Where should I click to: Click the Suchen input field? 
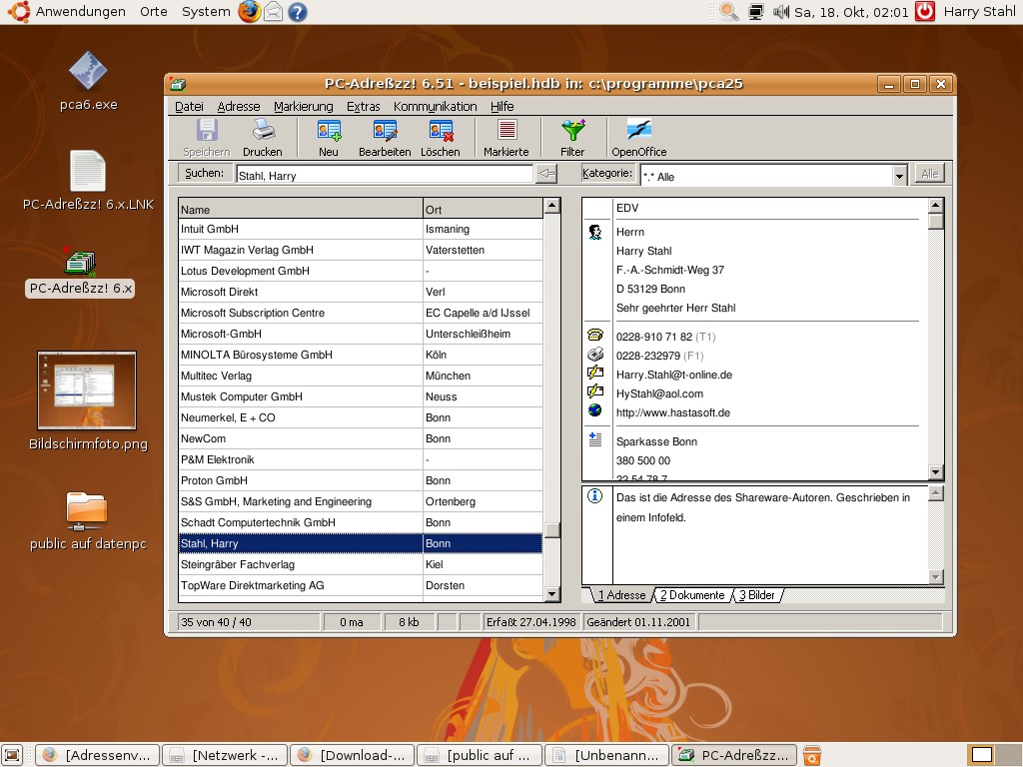385,175
